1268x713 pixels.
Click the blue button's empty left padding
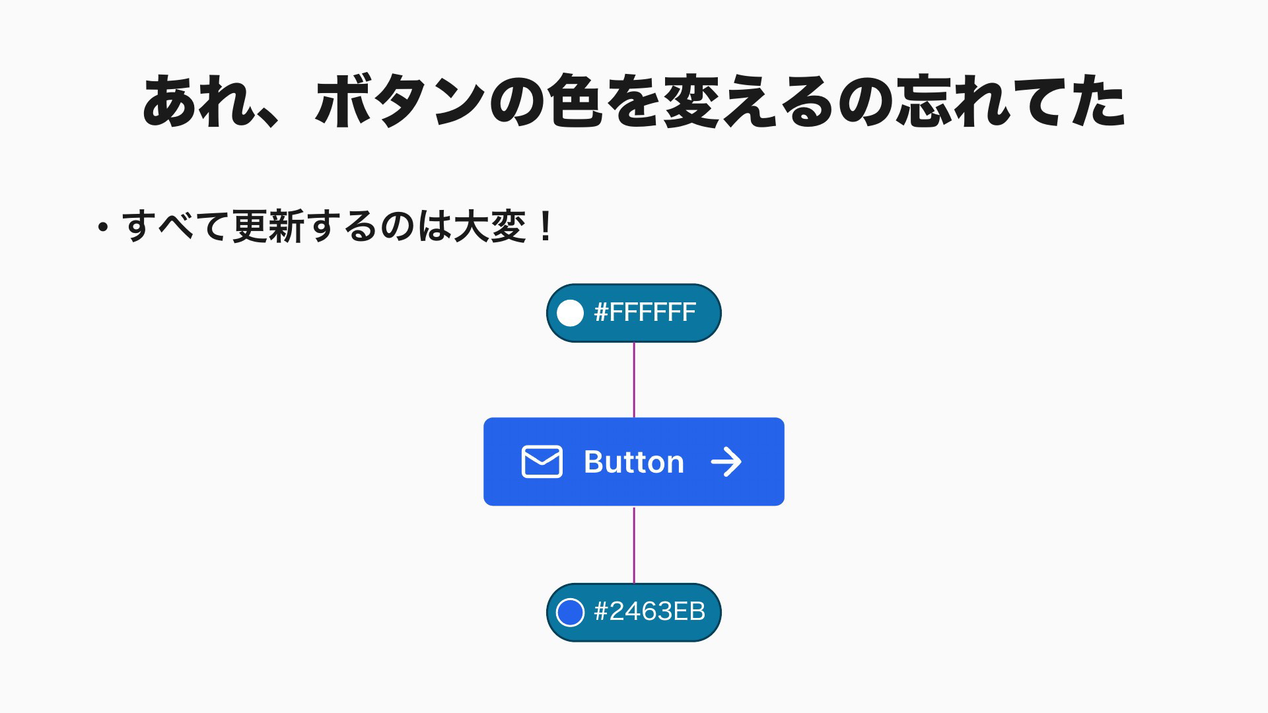click(502, 461)
